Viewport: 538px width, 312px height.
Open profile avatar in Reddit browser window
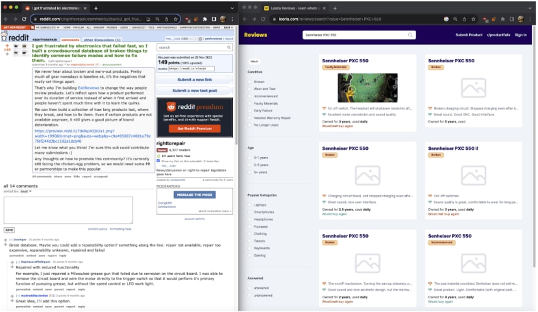tap(223, 19)
